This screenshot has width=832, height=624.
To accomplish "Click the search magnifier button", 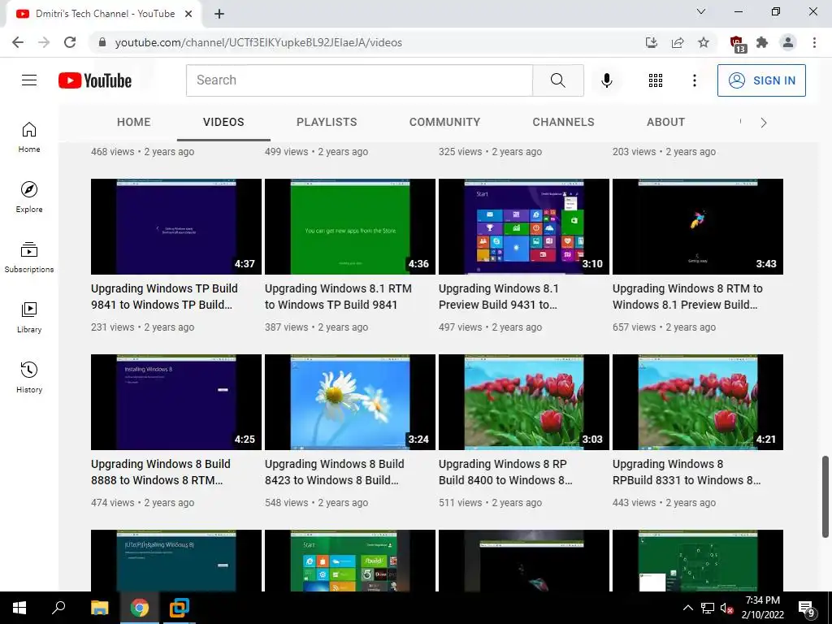I will pos(557,80).
